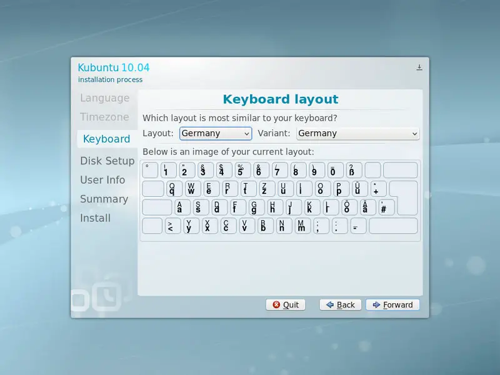Click the P key in the layout preview
Image resolution: width=500 pixels, height=375 pixels.
341,189
